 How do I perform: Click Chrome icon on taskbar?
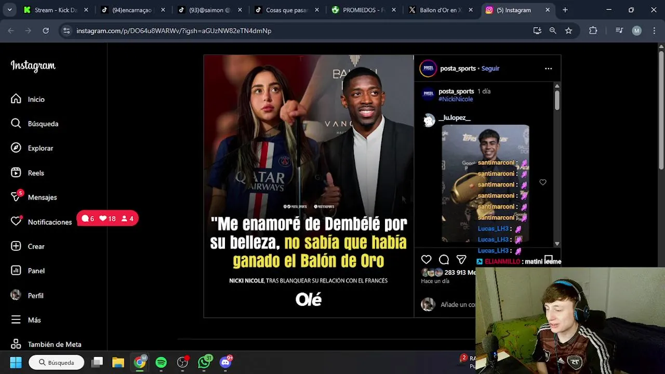pyautogui.click(x=140, y=362)
